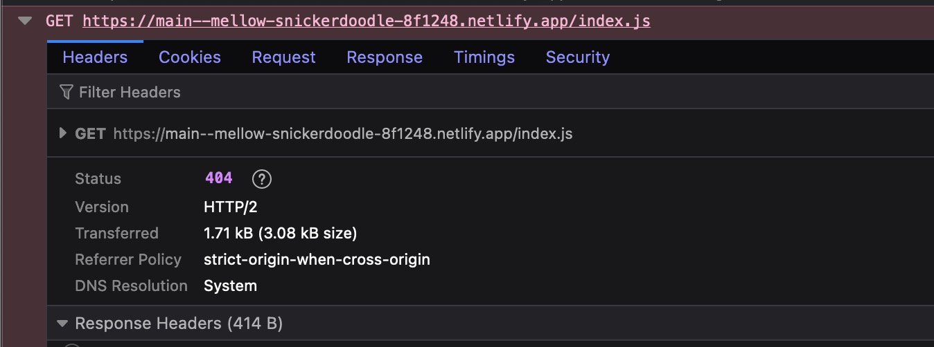Click the Response Headers (414 B) heading
The image size is (934, 347).
point(179,323)
